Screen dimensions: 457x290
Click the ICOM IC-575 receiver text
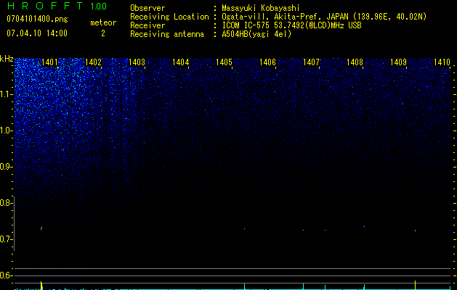click(291, 25)
